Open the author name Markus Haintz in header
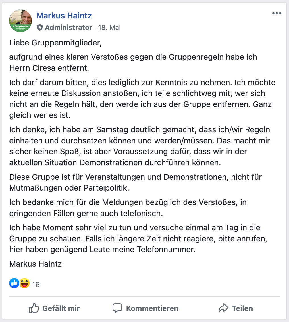 coord(64,16)
